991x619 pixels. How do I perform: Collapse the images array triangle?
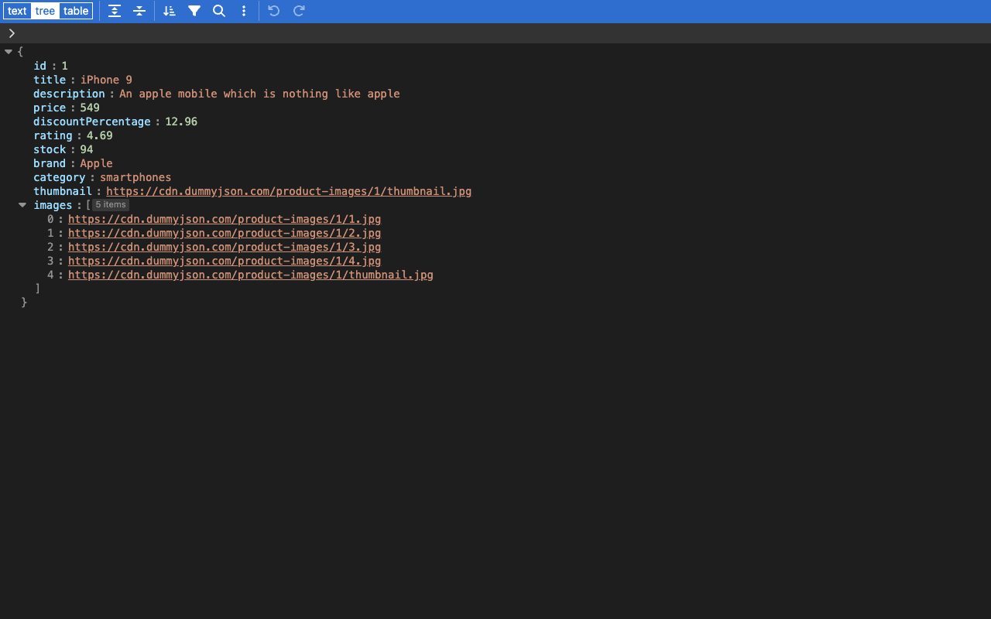tap(22, 205)
